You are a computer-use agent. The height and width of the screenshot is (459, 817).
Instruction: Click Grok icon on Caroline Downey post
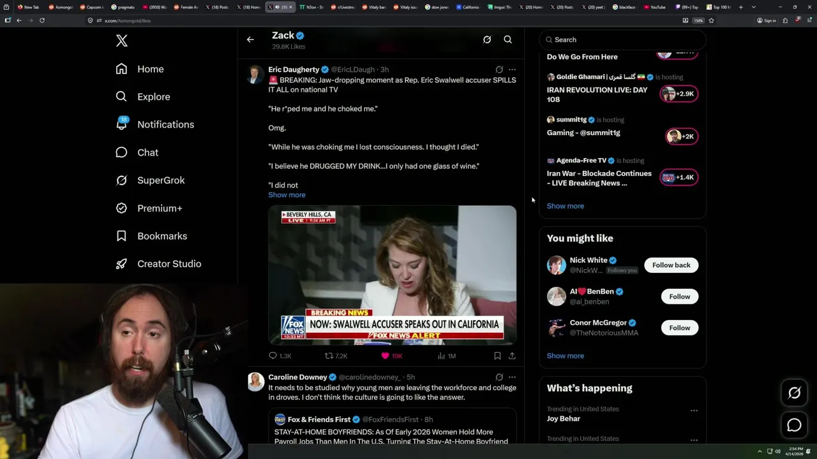pos(499,377)
